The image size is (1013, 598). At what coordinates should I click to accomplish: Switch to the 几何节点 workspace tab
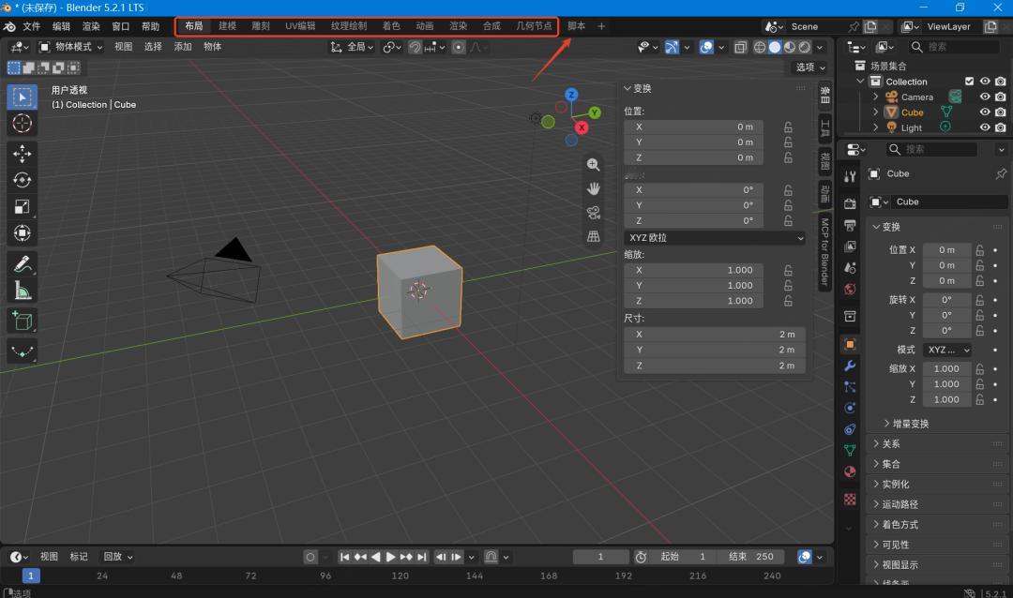pyautogui.click(x=535, y=26)
